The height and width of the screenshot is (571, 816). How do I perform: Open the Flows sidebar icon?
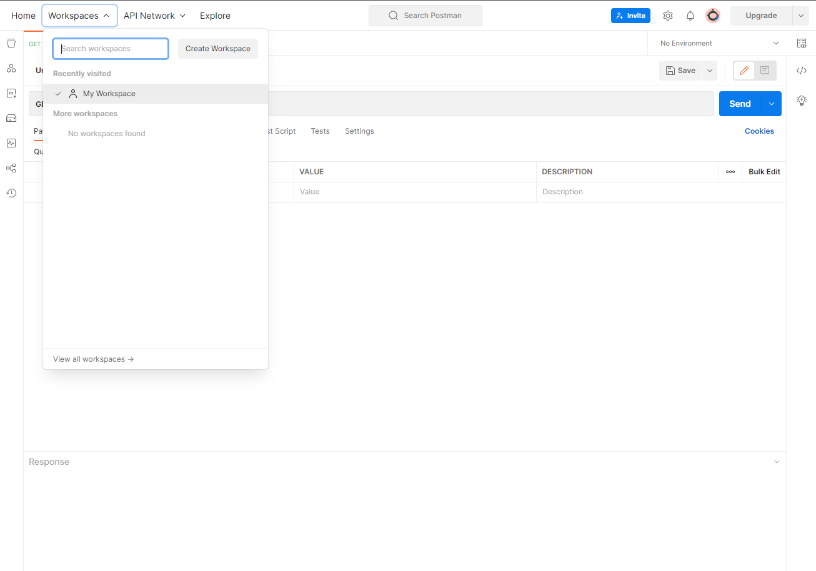point(11,168)
